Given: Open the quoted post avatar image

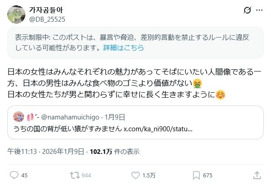Looking at the screenshot, I should pos(19,117).
